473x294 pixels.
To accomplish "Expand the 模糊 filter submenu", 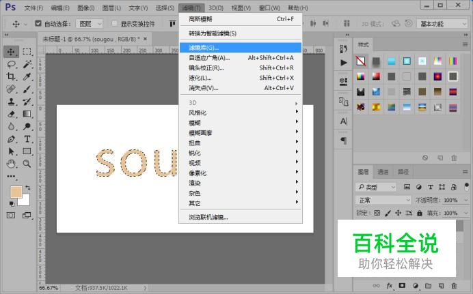I will click(241, 123).
